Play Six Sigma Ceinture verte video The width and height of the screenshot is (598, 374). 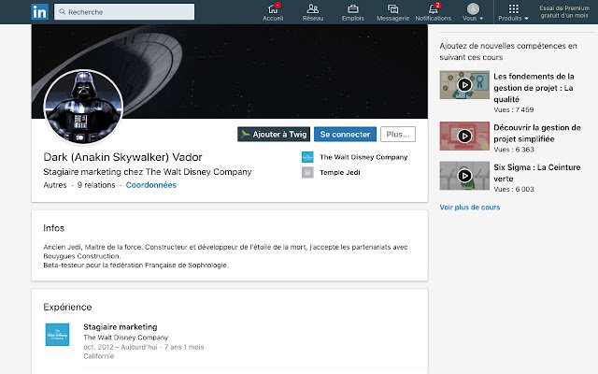[x=464, y=176]
